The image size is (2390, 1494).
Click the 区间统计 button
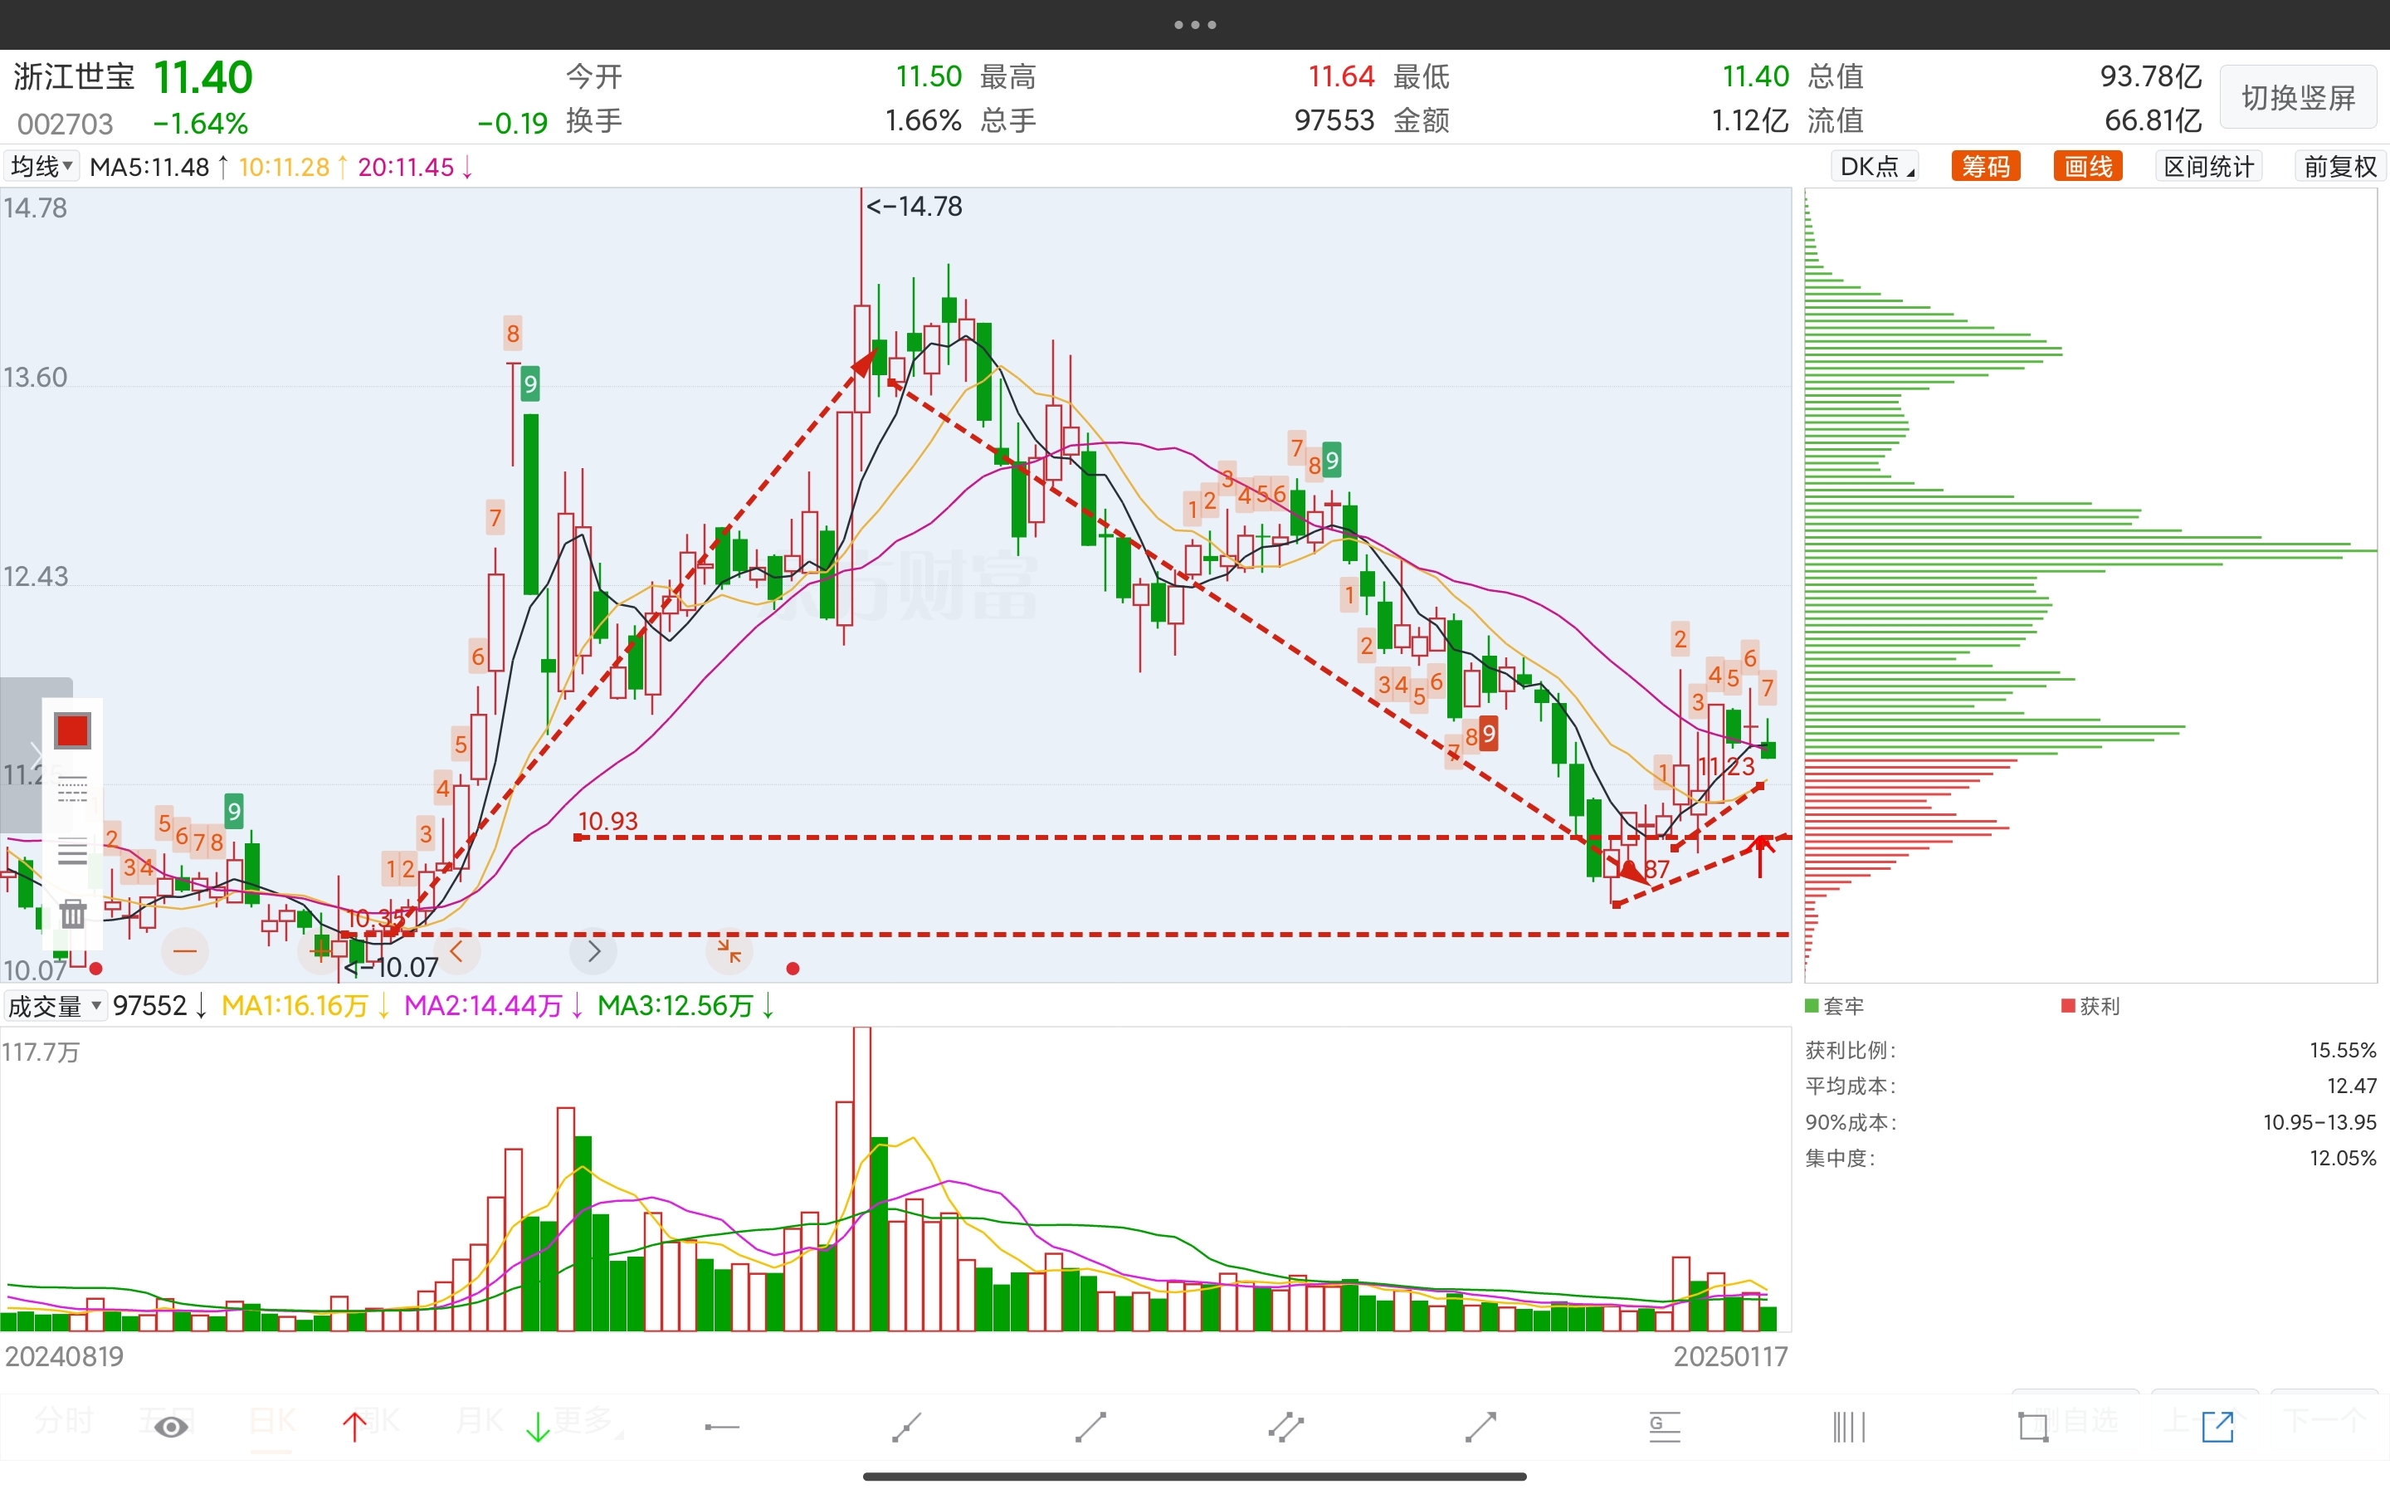(2208, 166)
